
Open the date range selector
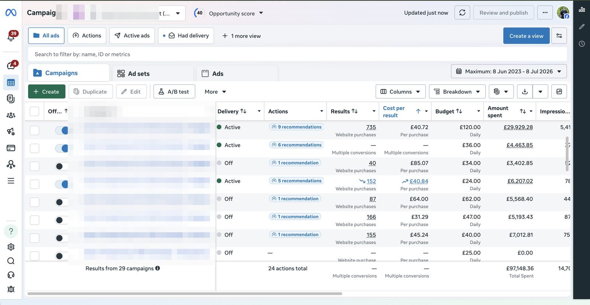[509, 71]
